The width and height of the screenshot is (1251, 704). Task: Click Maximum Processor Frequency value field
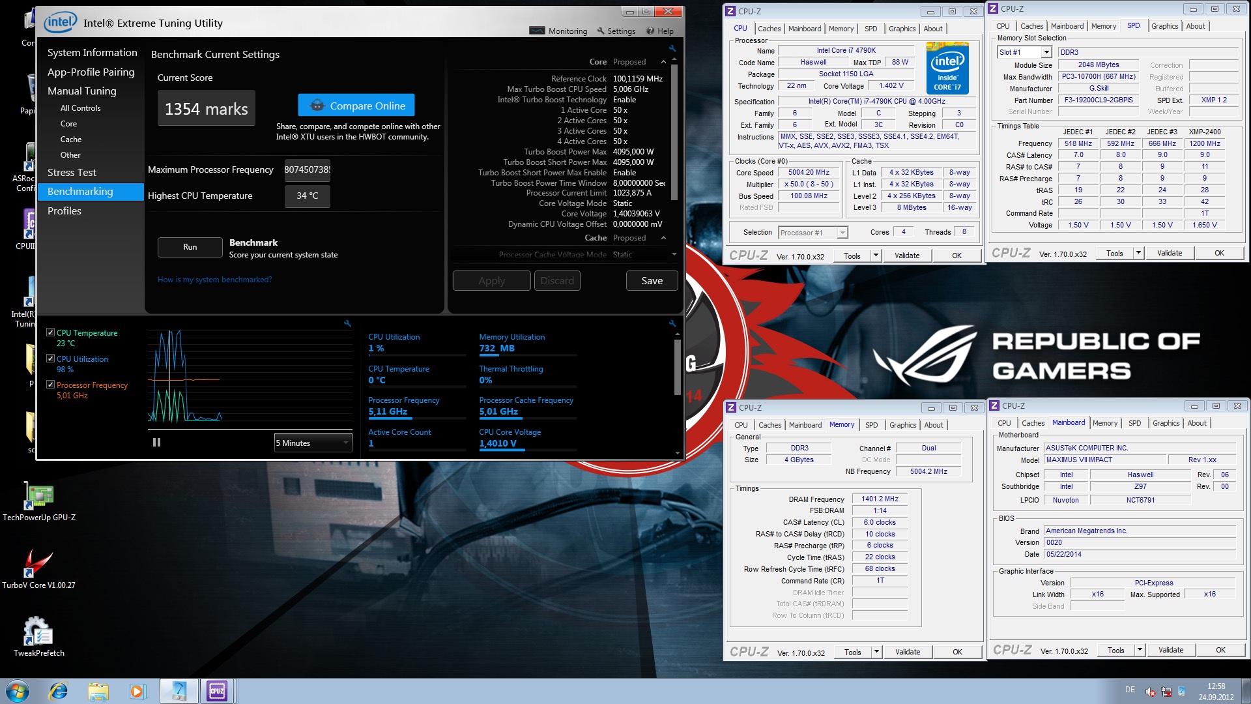pos(307,169)
